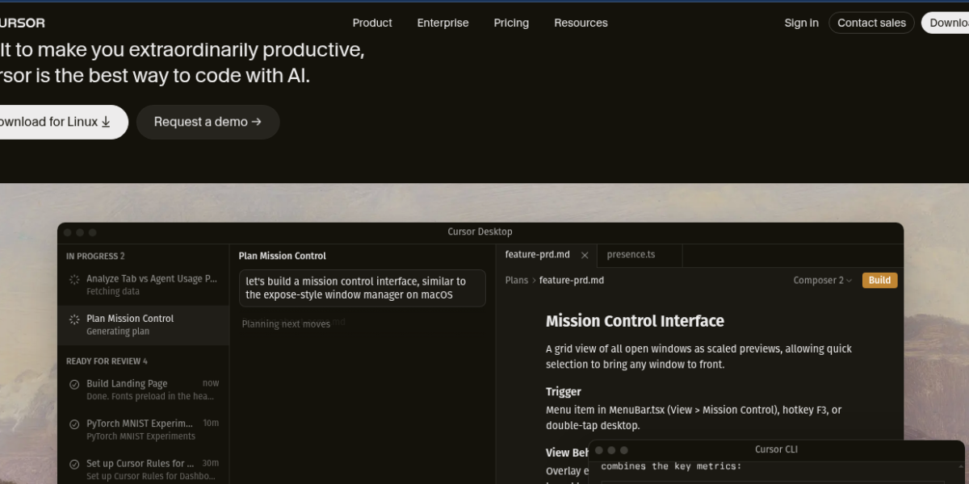Click the orange Build button
Image resolution: width=969 pixels, height=484 pixels.
coord(879,281)
